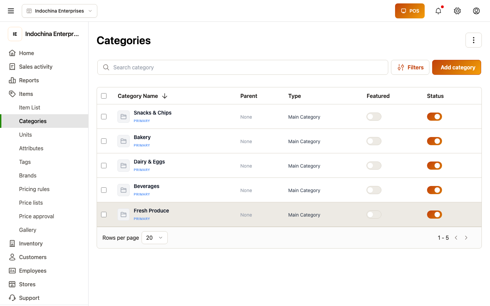Open the Rows per page dropdown
The height and width of the screenshot is (306, 490).
pos(154,238)
